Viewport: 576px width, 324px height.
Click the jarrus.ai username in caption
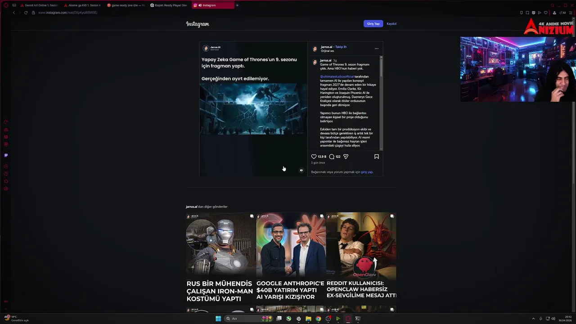(x=326, y=60)
